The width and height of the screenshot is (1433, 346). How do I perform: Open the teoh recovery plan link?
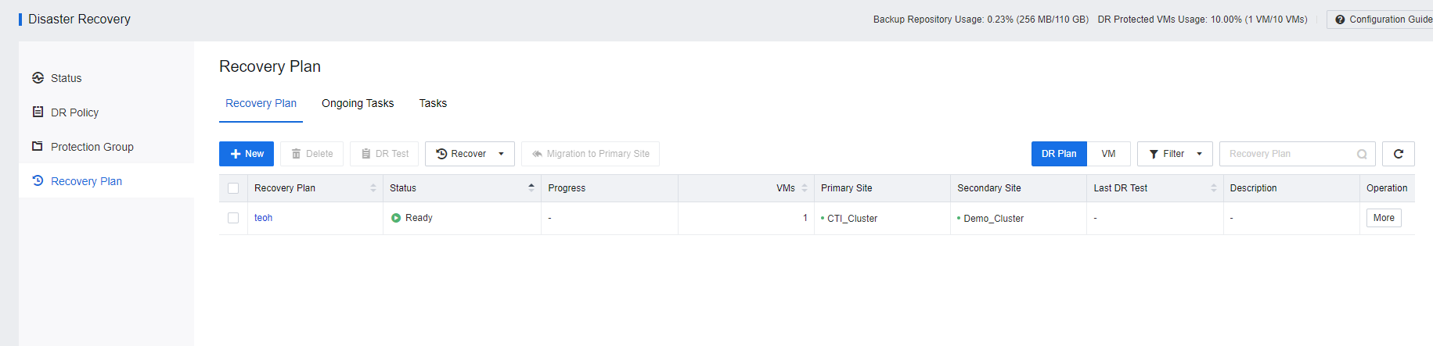[x=263, y=218]
